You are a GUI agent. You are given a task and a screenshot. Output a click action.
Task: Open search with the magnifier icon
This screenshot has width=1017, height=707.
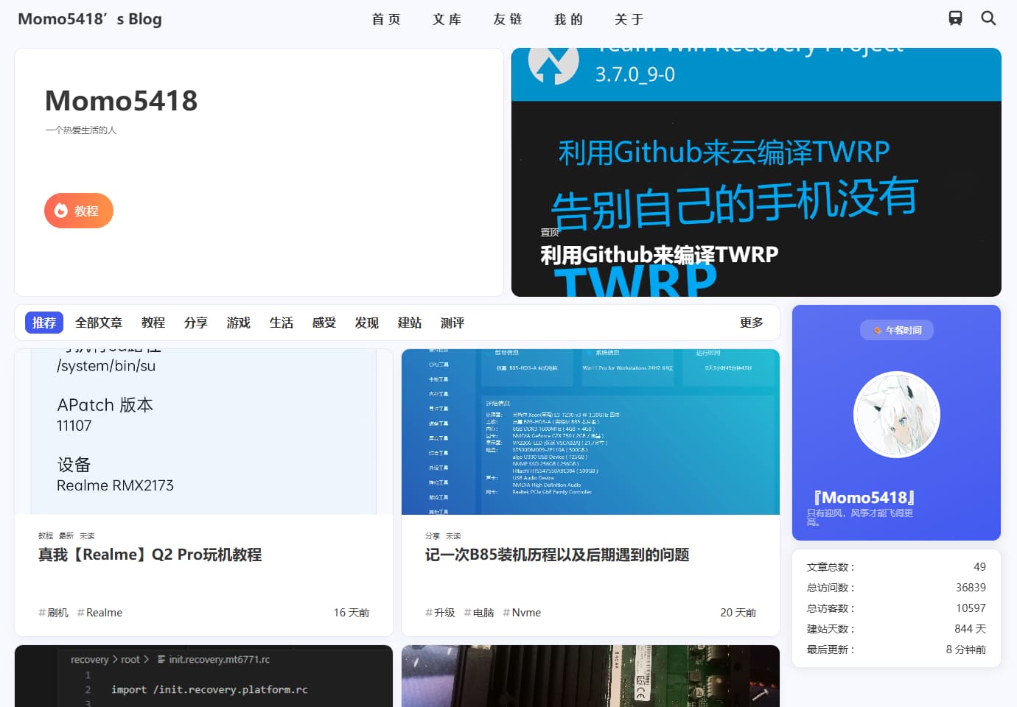[988, 18]
